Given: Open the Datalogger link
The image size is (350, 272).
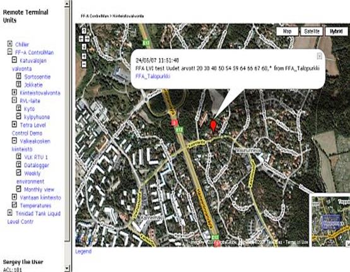Looking at the screenshot, I should click(x=37, y=165).
